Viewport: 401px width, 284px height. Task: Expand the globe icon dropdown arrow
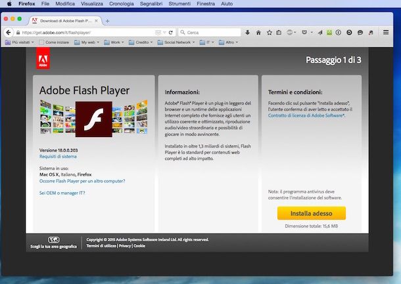click(x=295, y=32)
